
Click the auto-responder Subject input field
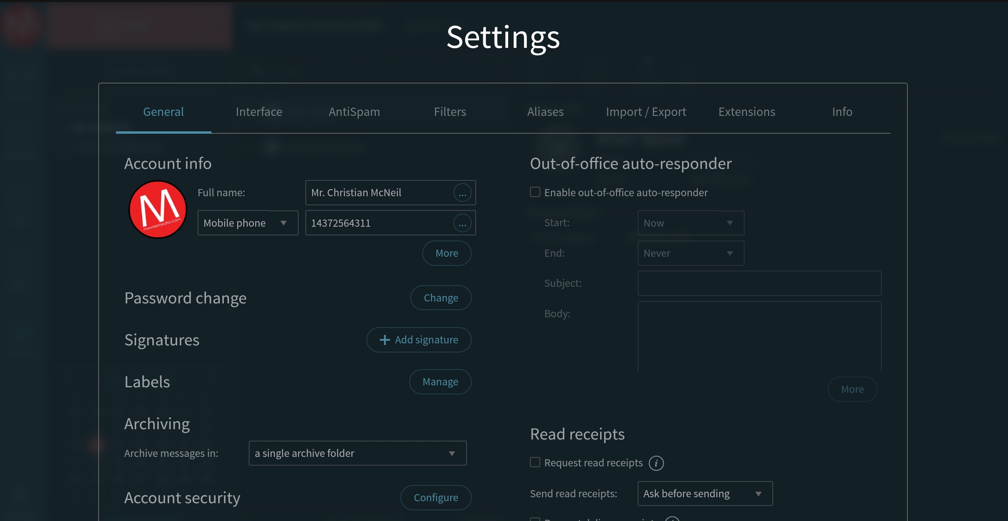tap(758, 283)
